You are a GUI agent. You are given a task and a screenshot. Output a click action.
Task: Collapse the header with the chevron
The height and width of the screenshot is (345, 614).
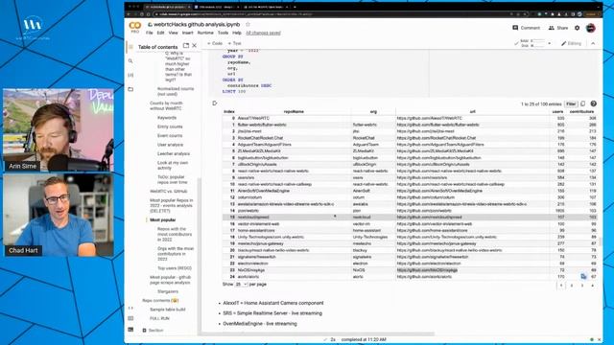[593, 43]
